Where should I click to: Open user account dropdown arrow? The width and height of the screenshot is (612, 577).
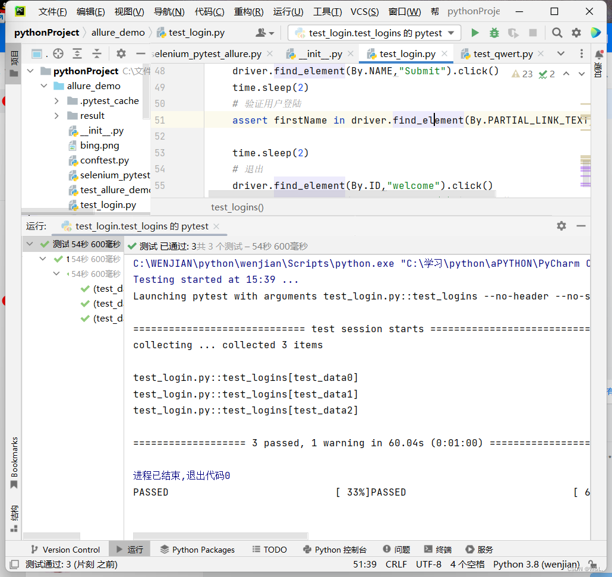(272, 33)
